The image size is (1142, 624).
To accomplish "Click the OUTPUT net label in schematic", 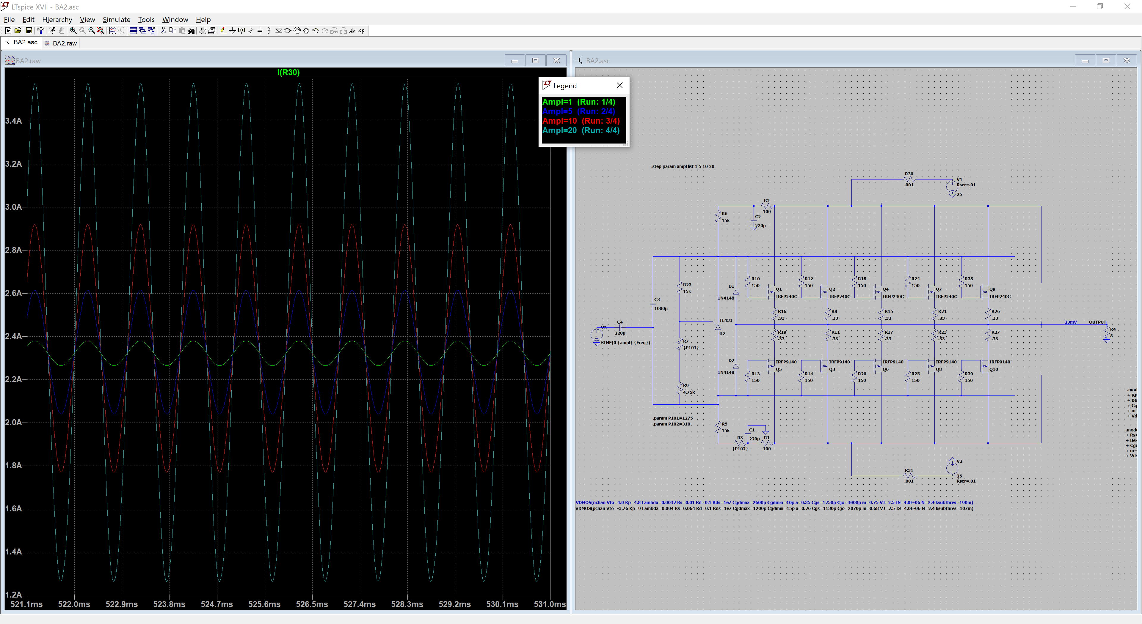I will coord(1098,322).
